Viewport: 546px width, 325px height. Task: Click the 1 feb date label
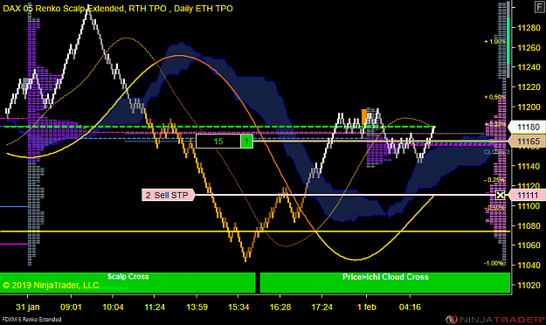[x=367, y=308]
